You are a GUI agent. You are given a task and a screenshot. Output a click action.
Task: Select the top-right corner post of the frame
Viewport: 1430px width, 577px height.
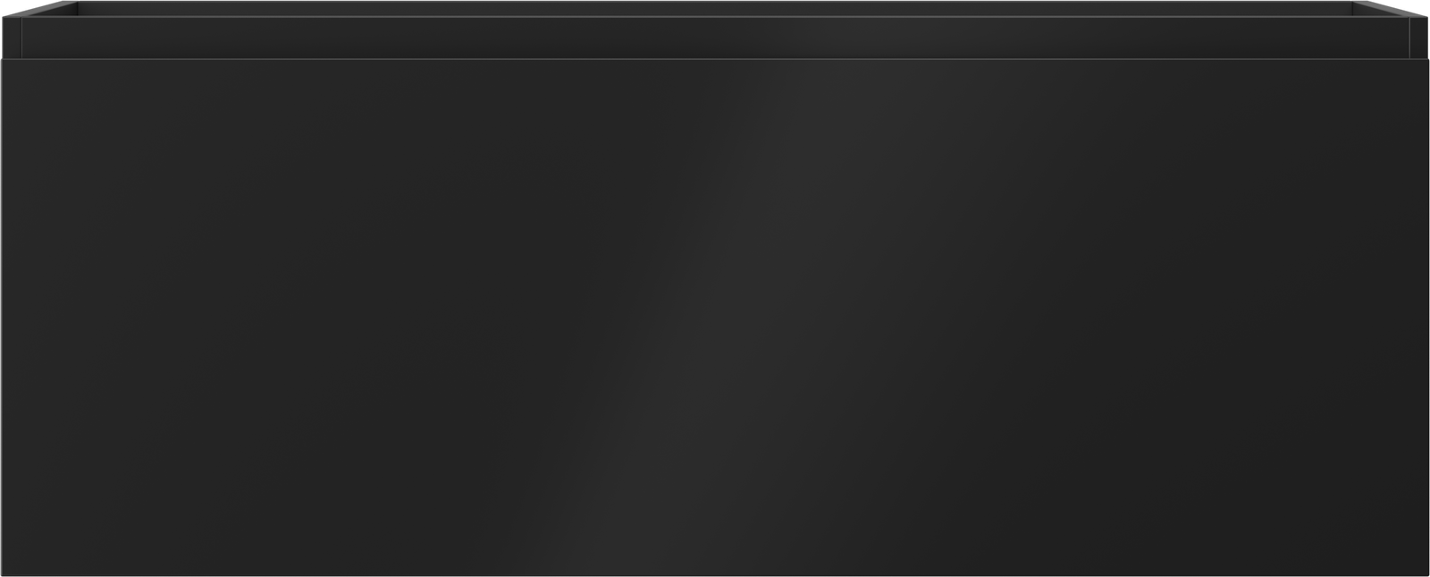click(1417, 36)
